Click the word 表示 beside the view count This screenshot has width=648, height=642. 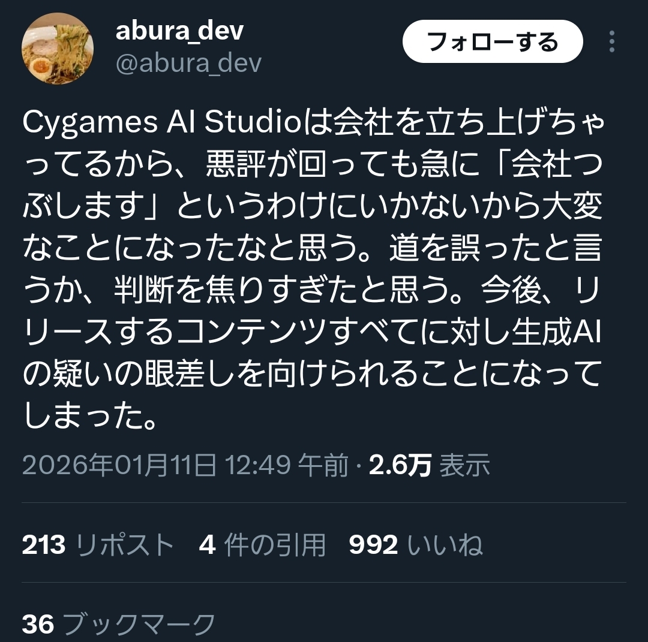(x=465, y=465)
